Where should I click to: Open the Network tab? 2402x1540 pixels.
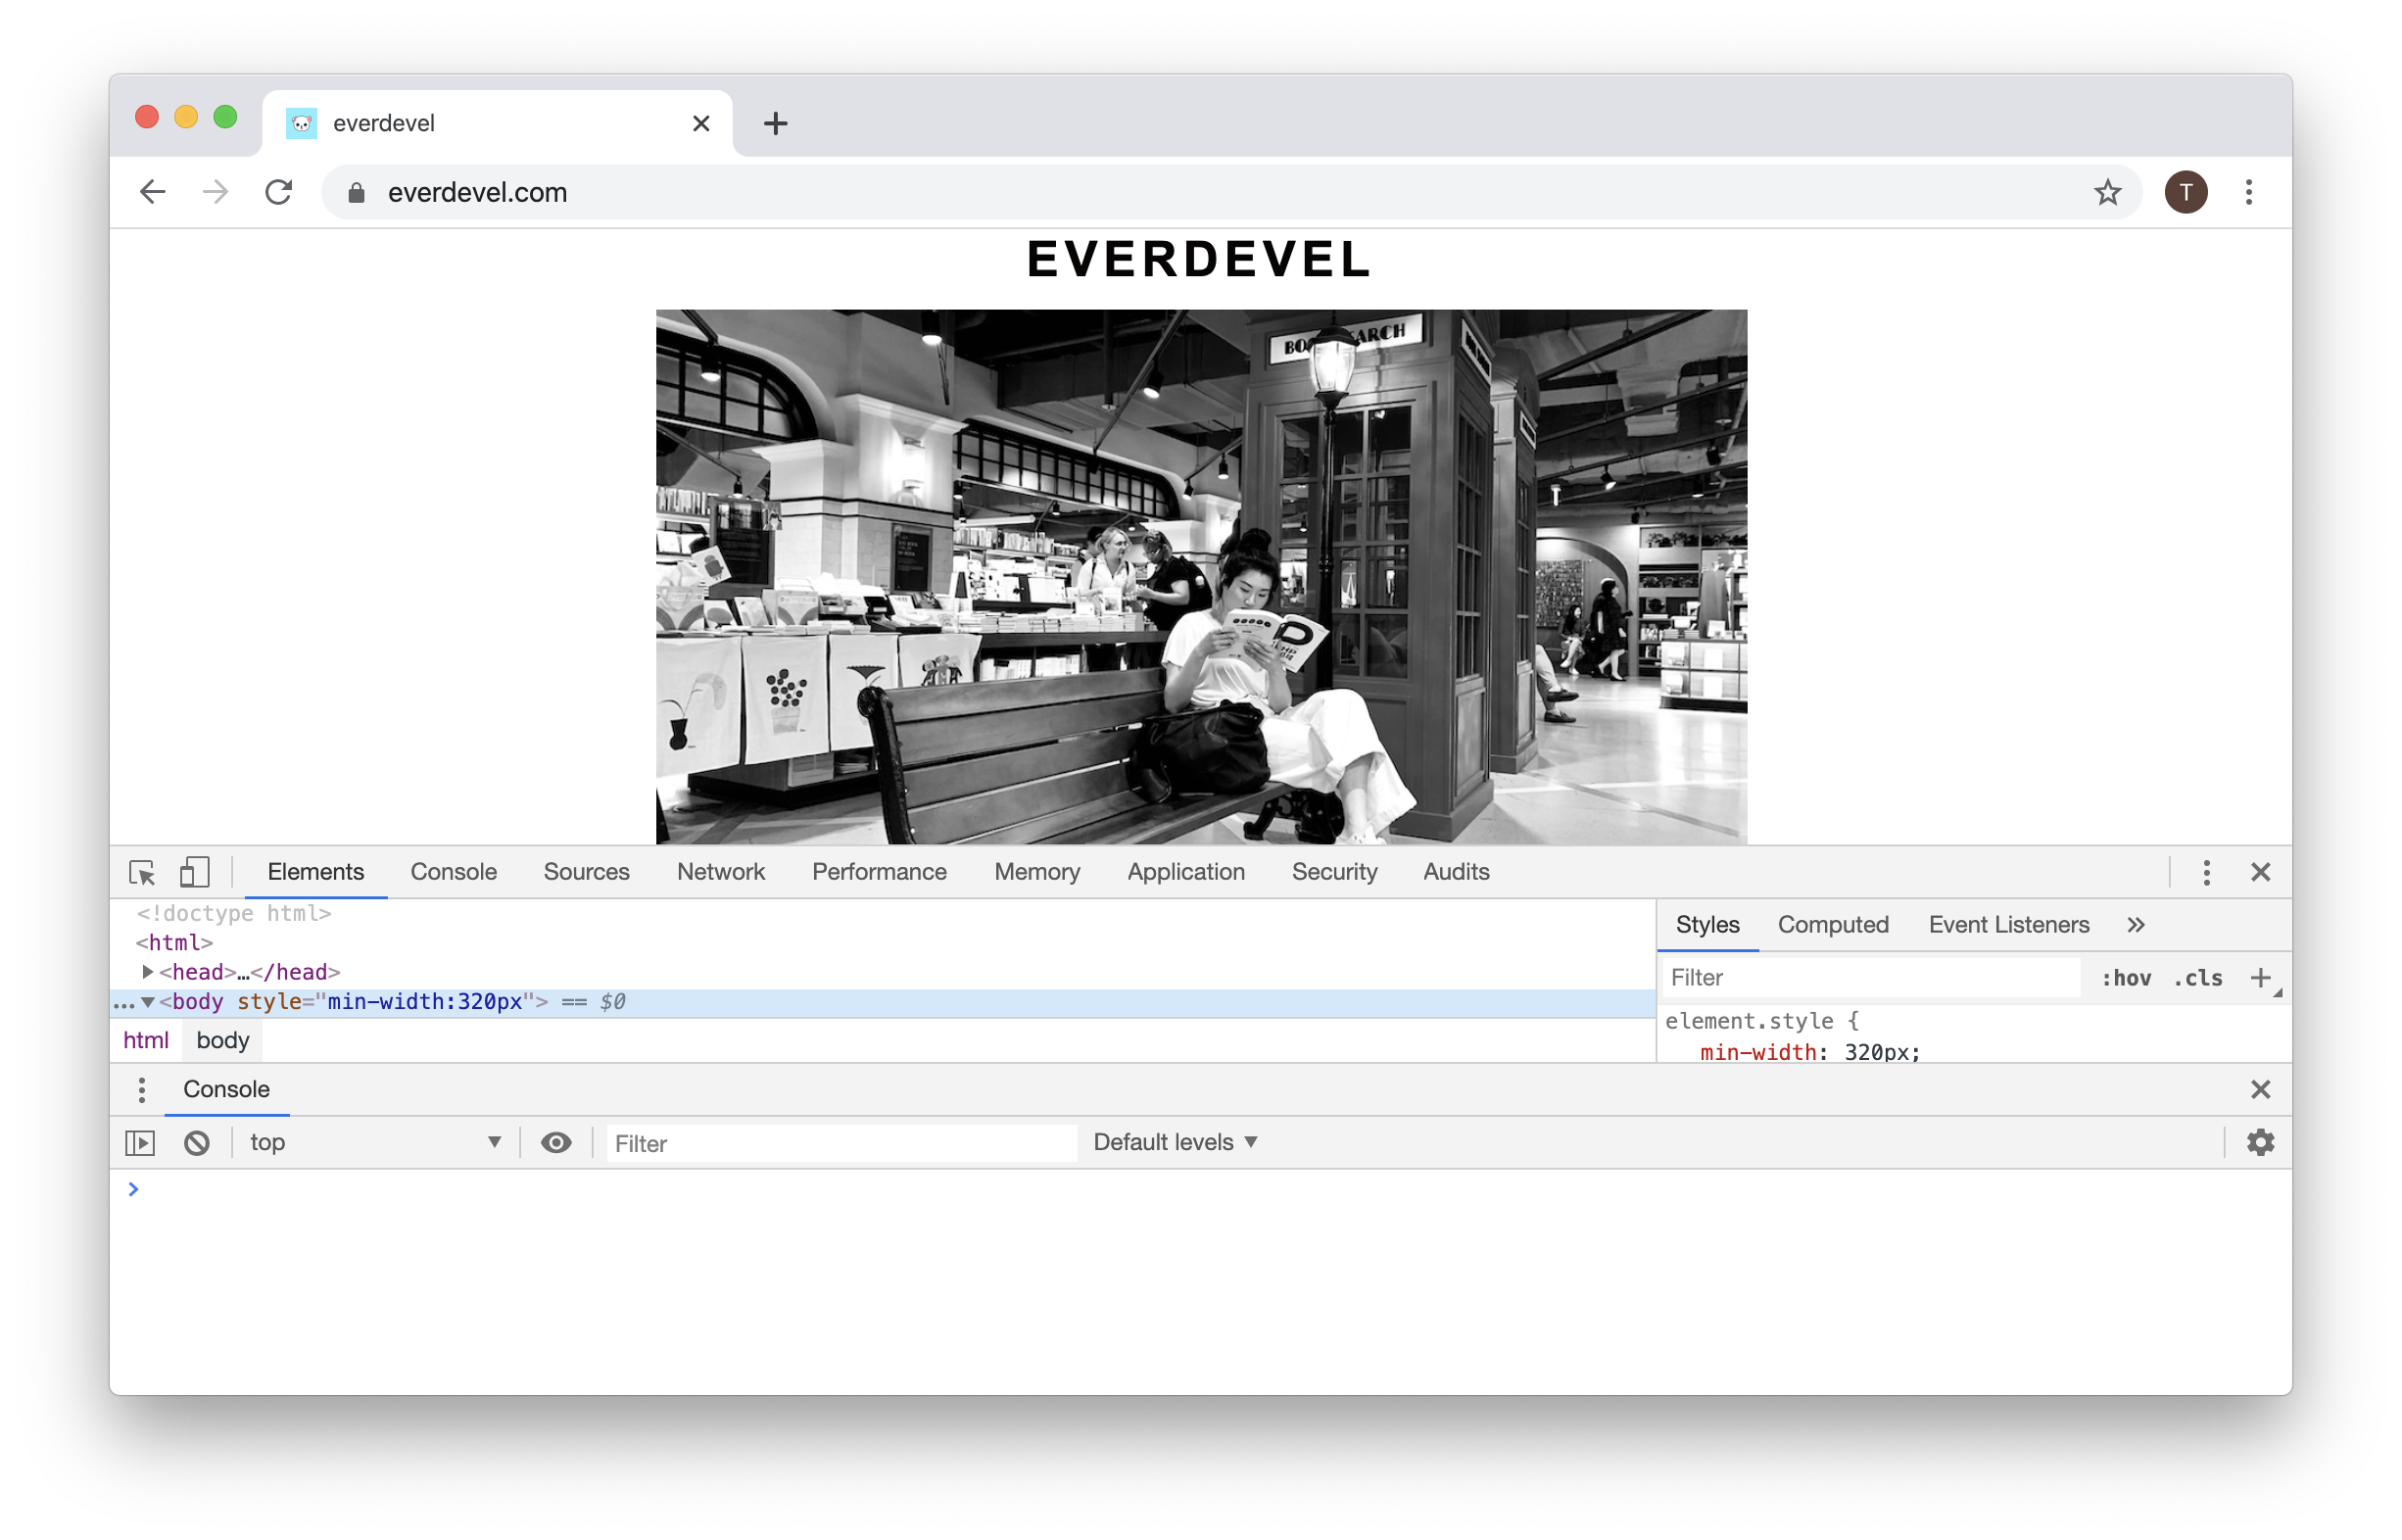click(x=720, y=872)
